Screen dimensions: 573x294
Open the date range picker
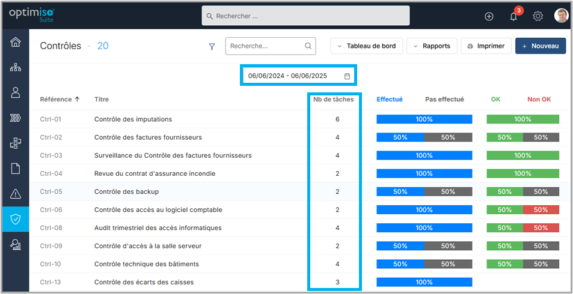tap(298, 76)
